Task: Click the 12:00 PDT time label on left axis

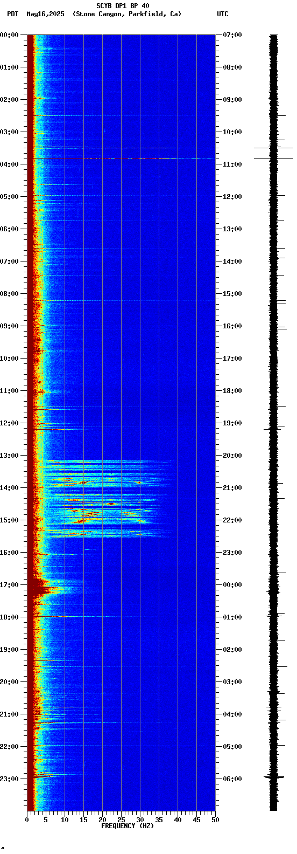Action: point(9,423)
